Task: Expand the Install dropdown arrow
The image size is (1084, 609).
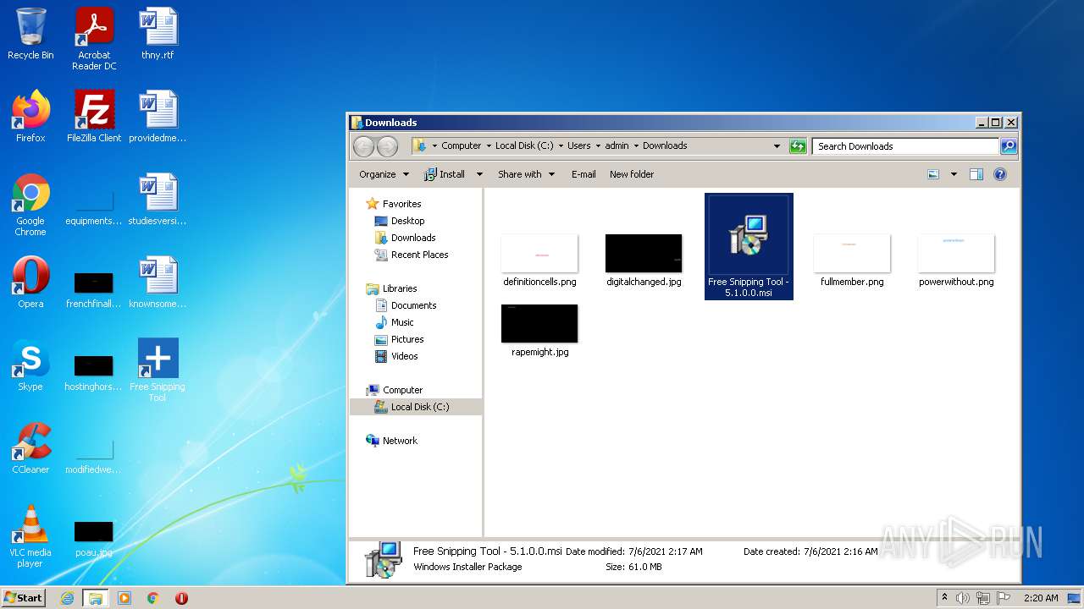Action: coord(479,174)
